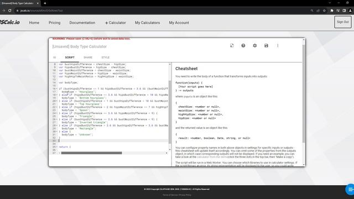Screen dimensions: 354x199
Task: Switch to the IO tab
Action: (54, 57)
